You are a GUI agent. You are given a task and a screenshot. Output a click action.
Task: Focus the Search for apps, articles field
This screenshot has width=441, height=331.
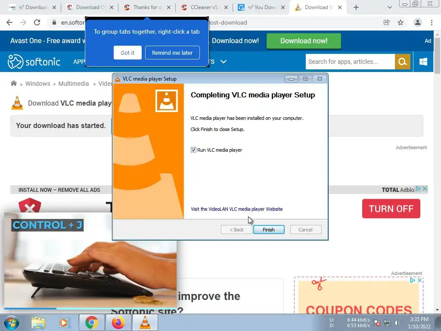(350, 62)
